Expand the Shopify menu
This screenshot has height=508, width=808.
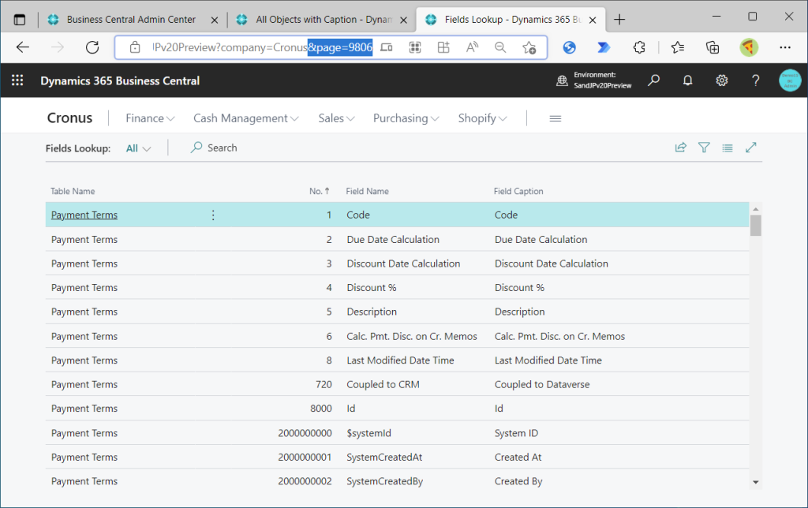pyautogui.click(x=482, y=118)
